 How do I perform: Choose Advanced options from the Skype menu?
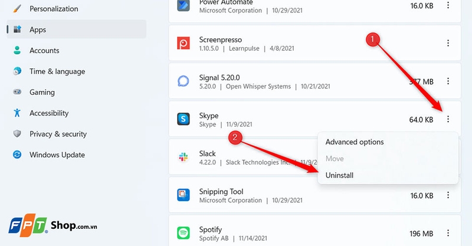click(x=388, y=142)
